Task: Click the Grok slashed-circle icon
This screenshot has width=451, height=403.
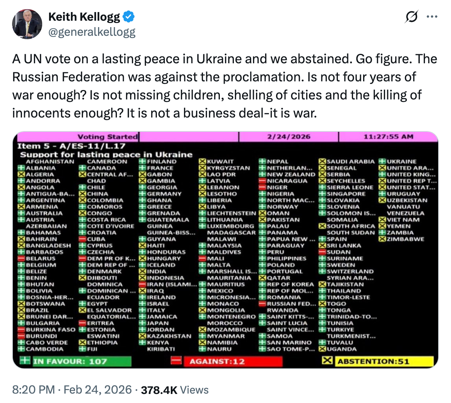Action: (411, 17)
